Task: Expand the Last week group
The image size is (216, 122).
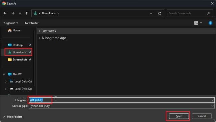Action: pos(39,31)
